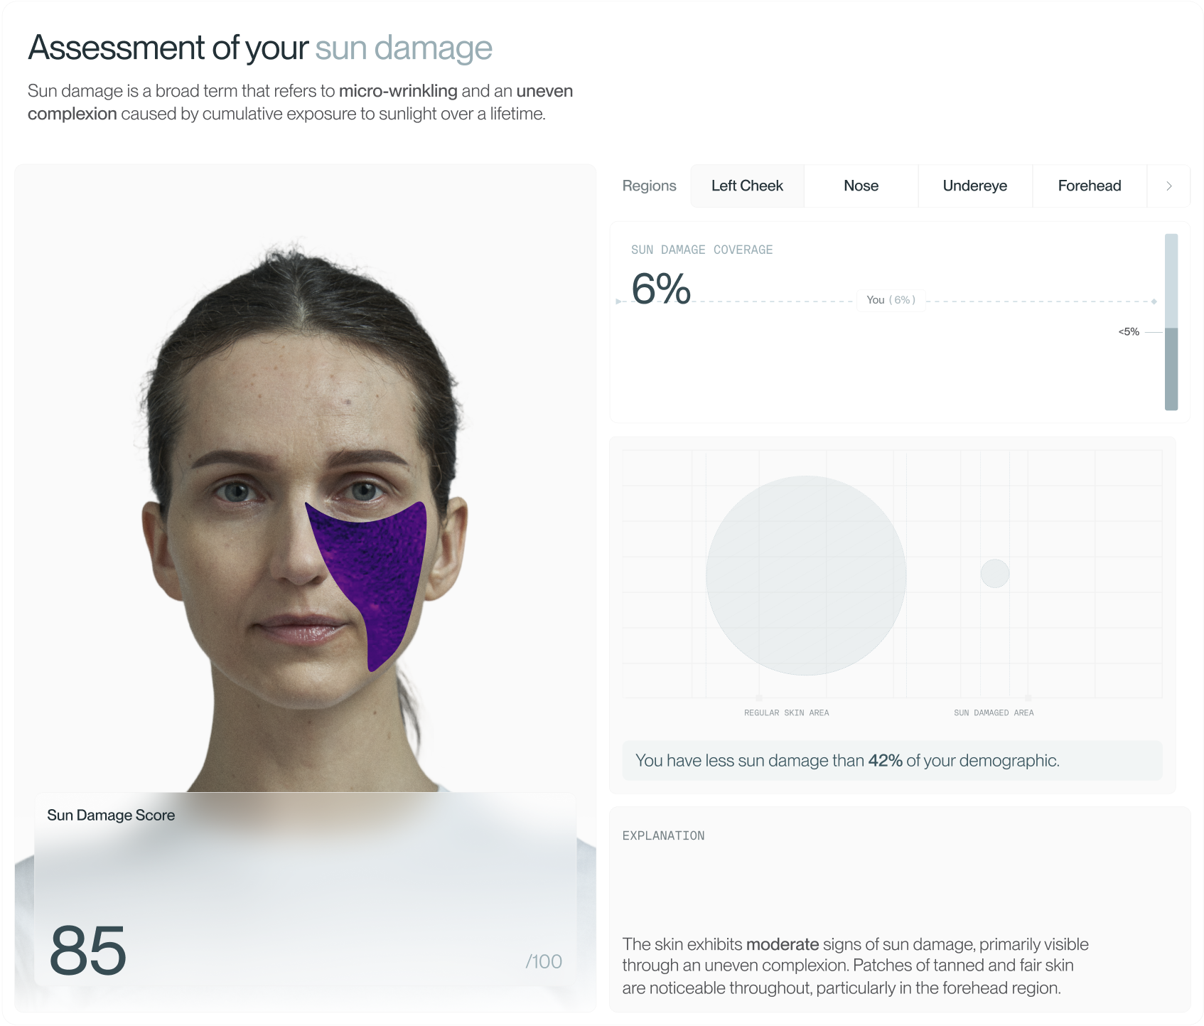Click the <5% threshold marker on bar
The height and width of the screenshot is (1026, 1204).
click(1129, 331)
